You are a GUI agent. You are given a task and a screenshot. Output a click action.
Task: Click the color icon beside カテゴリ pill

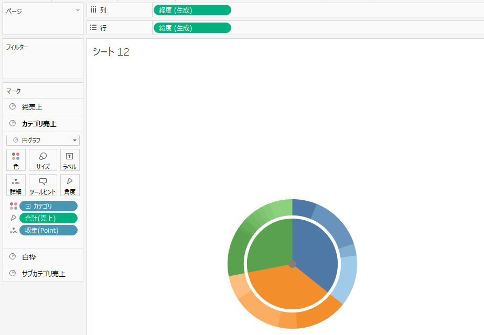[13, 206]
